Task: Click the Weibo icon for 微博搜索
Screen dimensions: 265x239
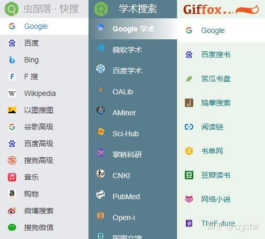Action: point(12,211)
